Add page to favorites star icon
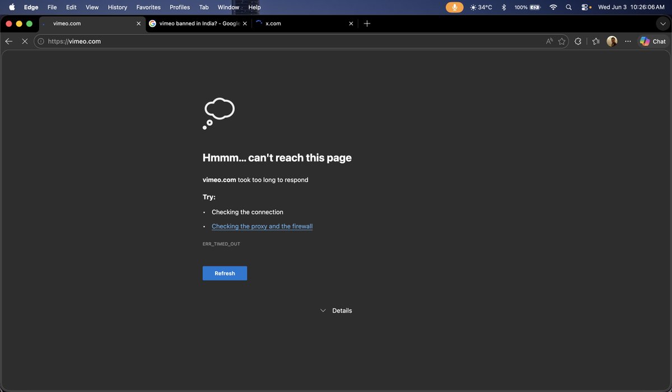 tap(562, 41)
